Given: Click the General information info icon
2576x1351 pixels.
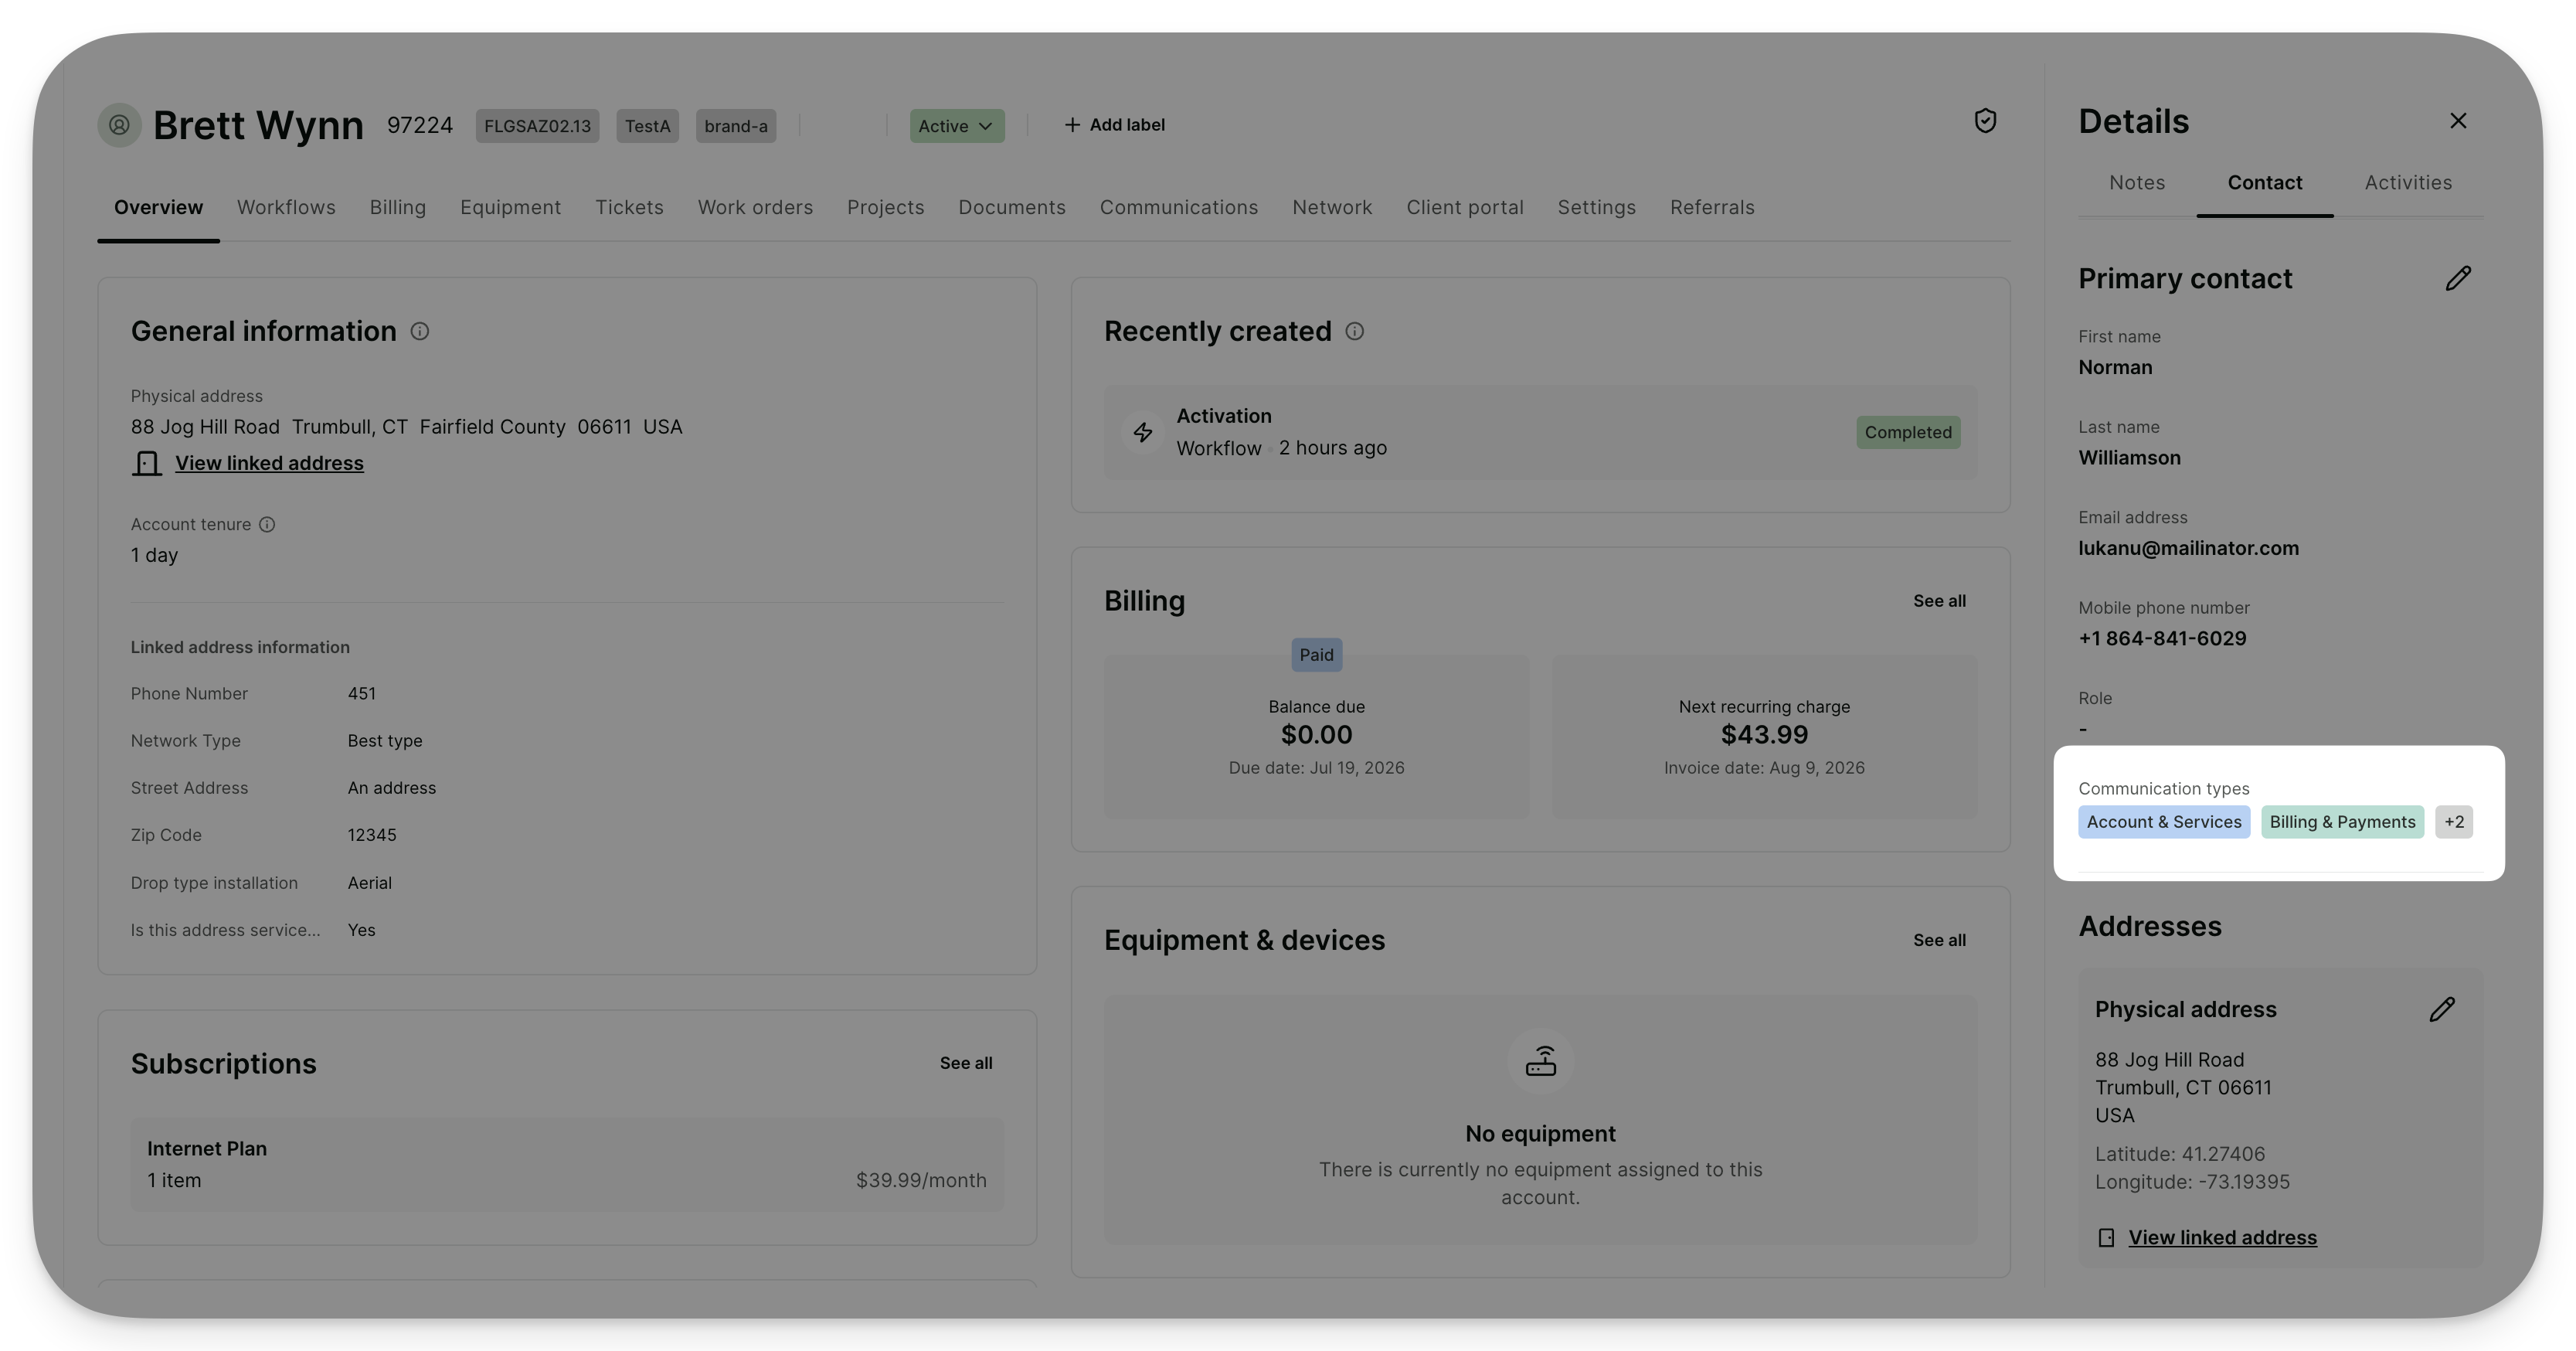Looking at the screenshot, I should (x=420, y=331).
